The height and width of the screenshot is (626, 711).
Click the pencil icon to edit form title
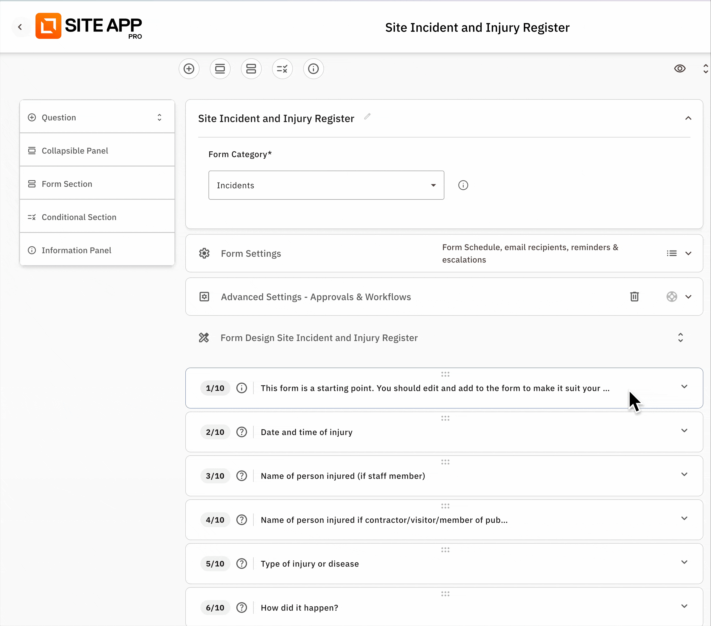367,117
